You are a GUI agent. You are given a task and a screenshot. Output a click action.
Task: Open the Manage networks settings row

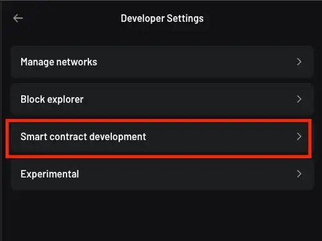(162, 62)
